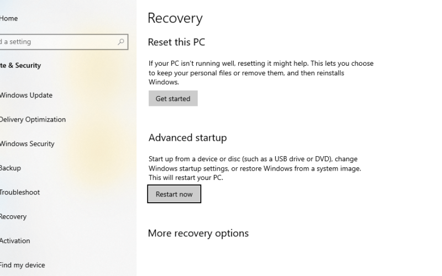Viewport: 442px width, 276px height.
Task: Click the Restart now button
Action: tap(174, 194)
